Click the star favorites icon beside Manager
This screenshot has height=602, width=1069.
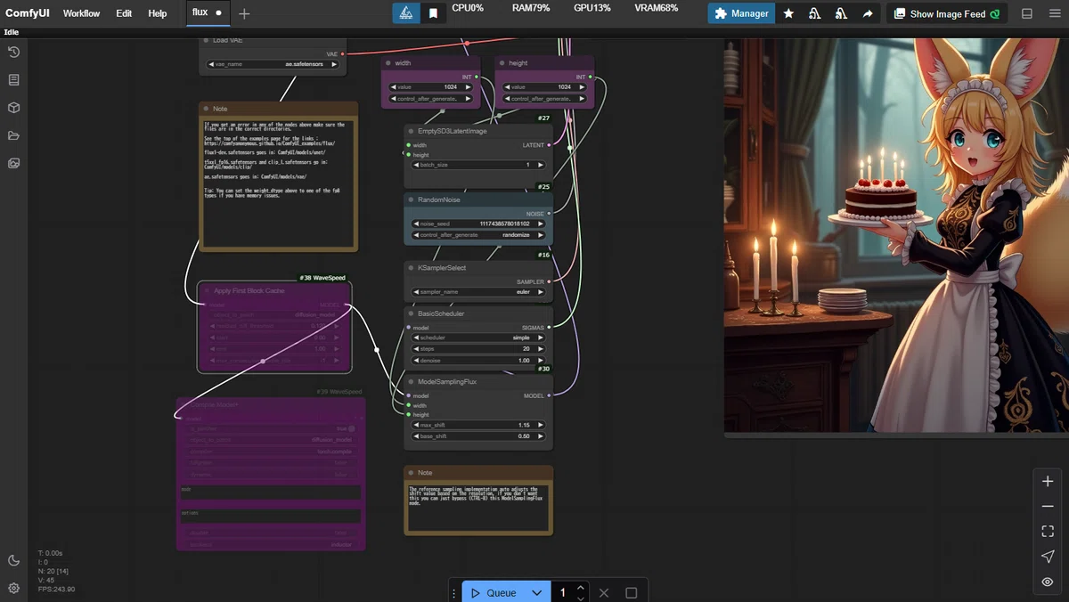788,13
